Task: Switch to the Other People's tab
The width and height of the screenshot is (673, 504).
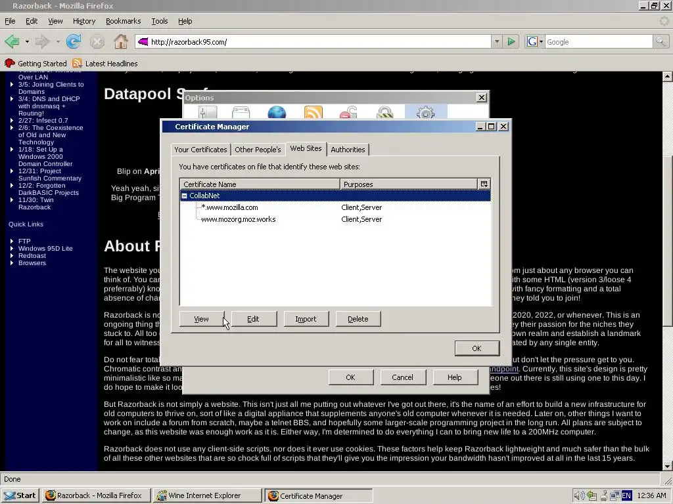Action: pos(258,150)
